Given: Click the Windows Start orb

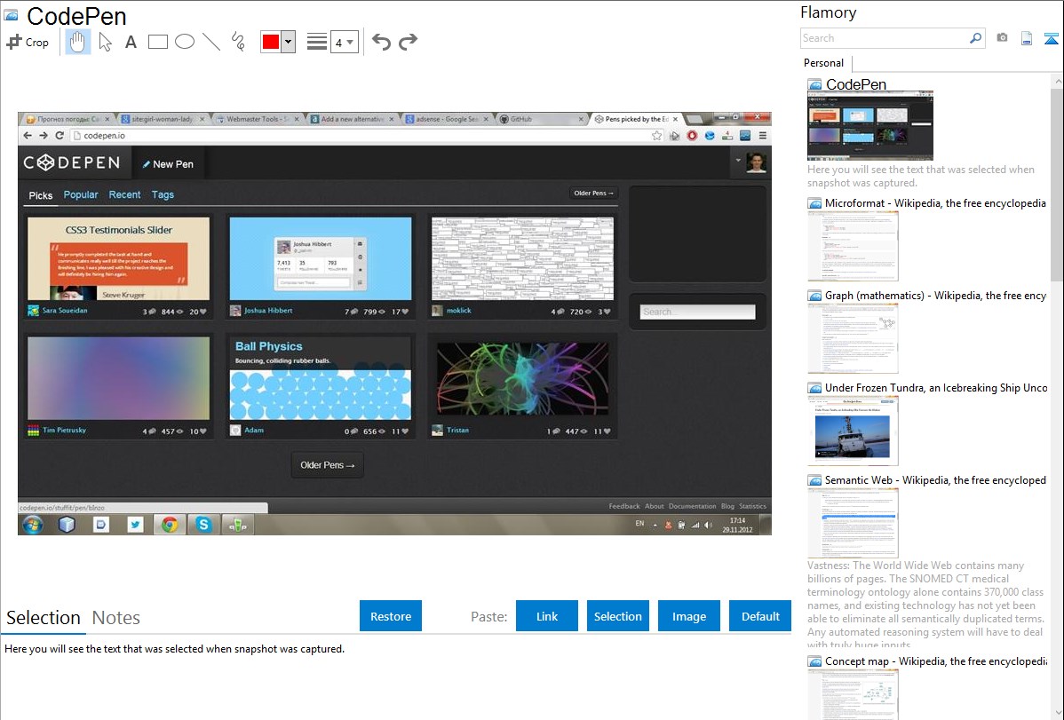Looking at the screenshot, I should [33, 525].
